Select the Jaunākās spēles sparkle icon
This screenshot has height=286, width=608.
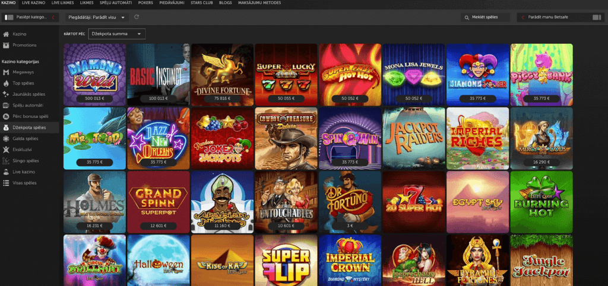click(x=6, y=94)
